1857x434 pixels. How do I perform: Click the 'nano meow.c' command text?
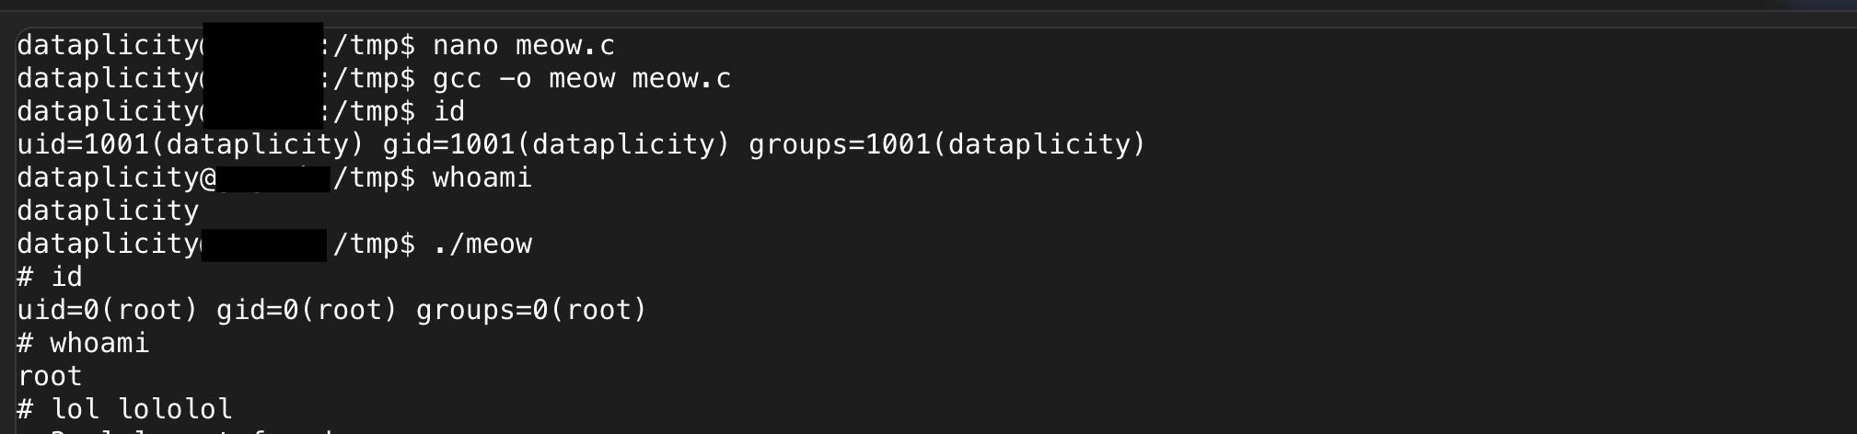click(523, 45)
